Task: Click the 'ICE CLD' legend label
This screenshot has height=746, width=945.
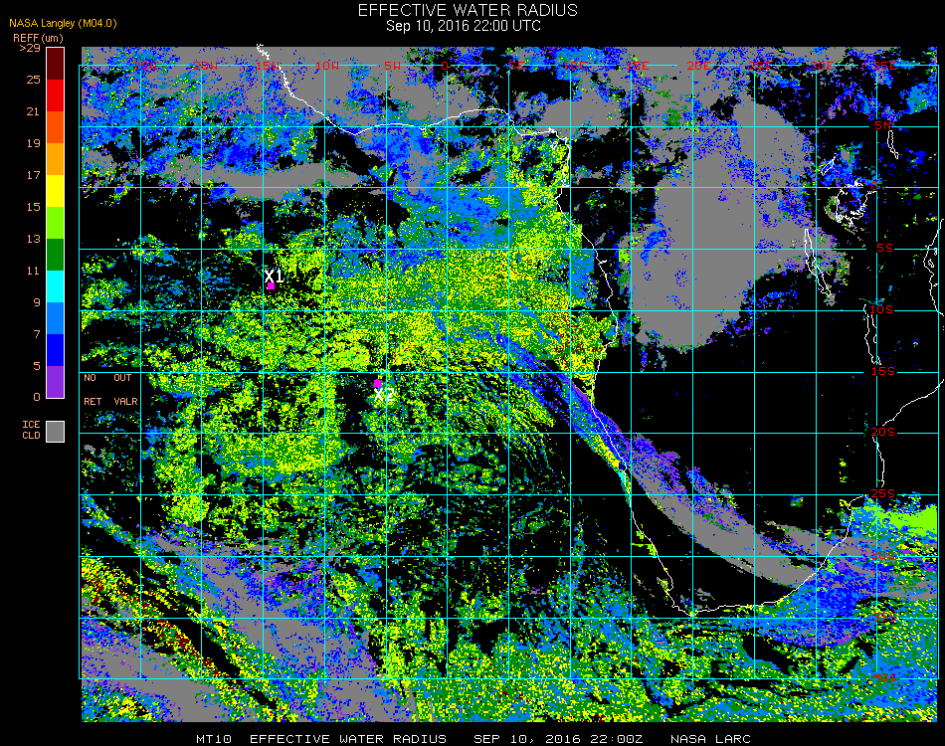Action: (32, 431)
